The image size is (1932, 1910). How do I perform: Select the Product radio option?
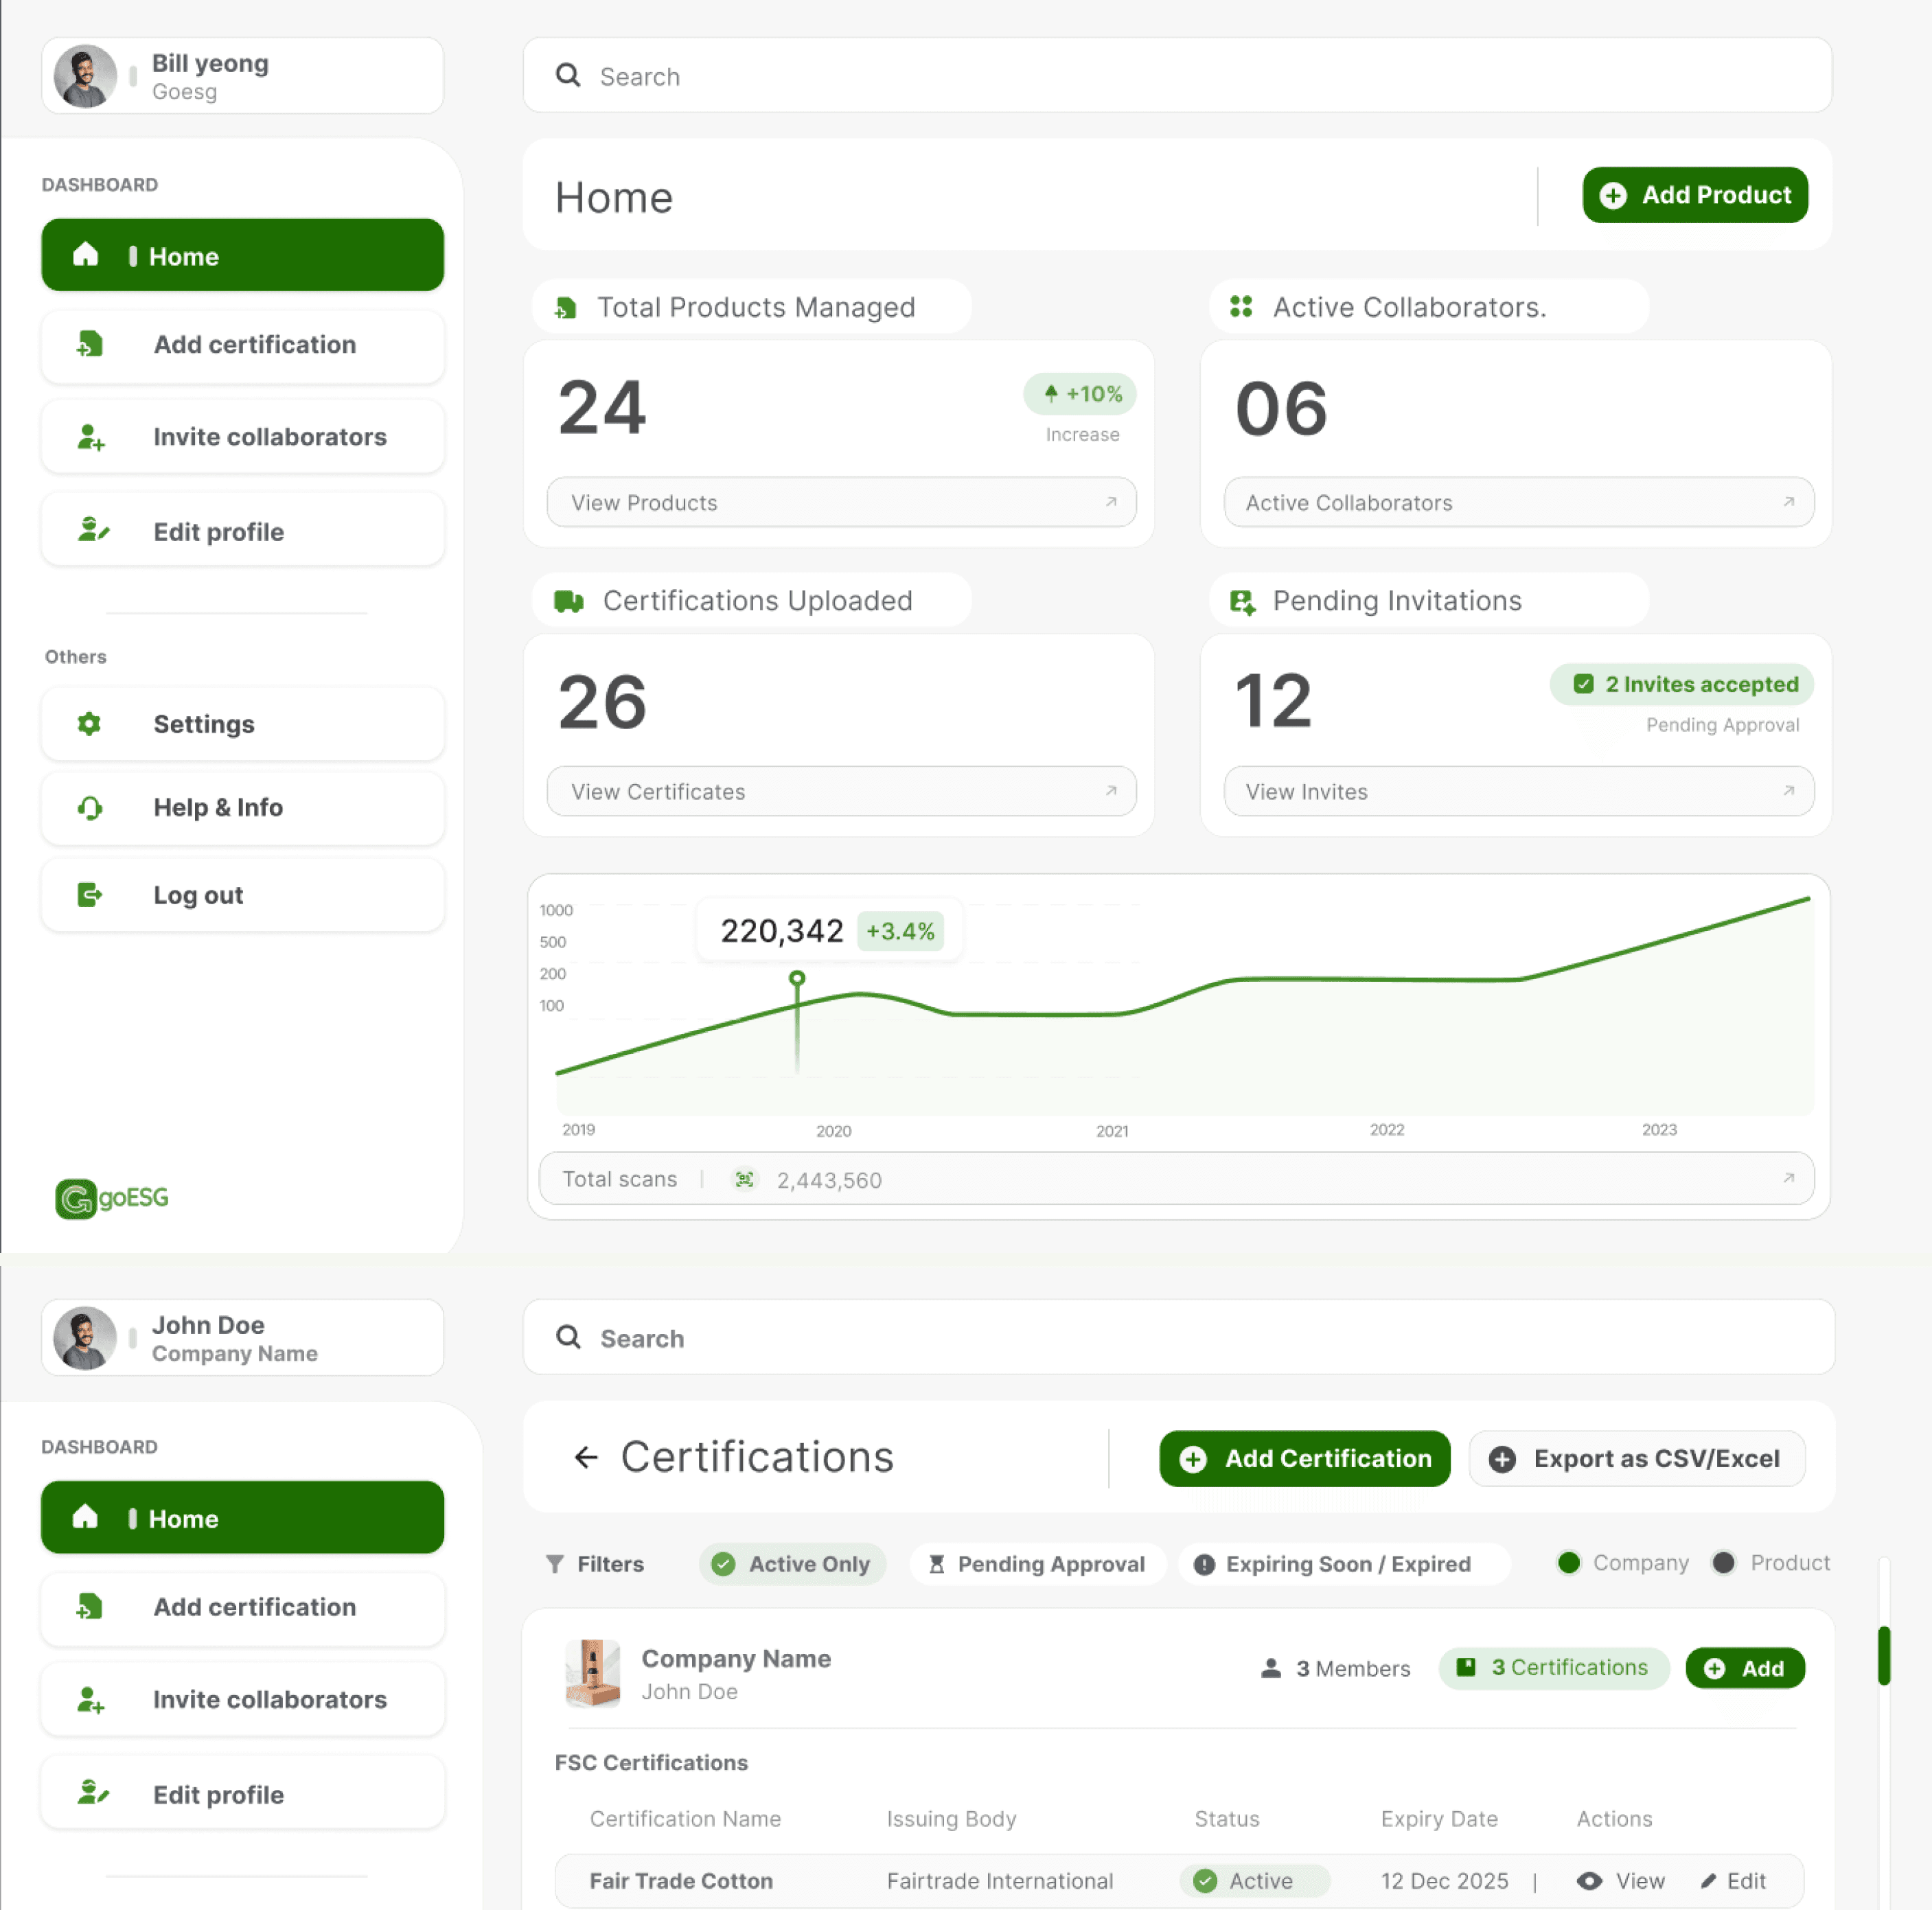1723,1563
